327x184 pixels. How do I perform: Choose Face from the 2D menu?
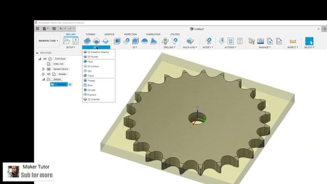point(99,62)
